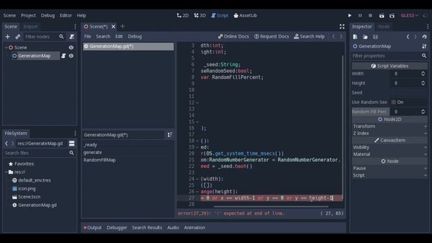Image resolution: width=432 pixels, height=243 pixels.
Task: Instance a child scene link icon
Action: point(18,36)
